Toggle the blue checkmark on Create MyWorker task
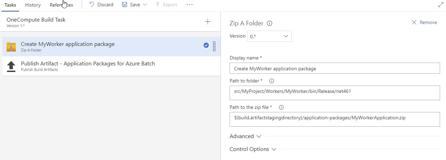 click(206, 45)
